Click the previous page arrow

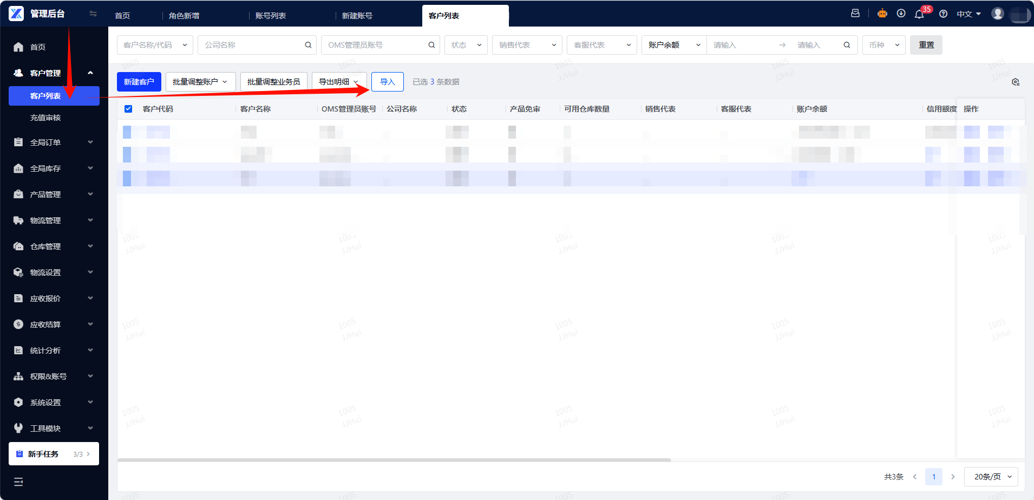tap(915, 477)
